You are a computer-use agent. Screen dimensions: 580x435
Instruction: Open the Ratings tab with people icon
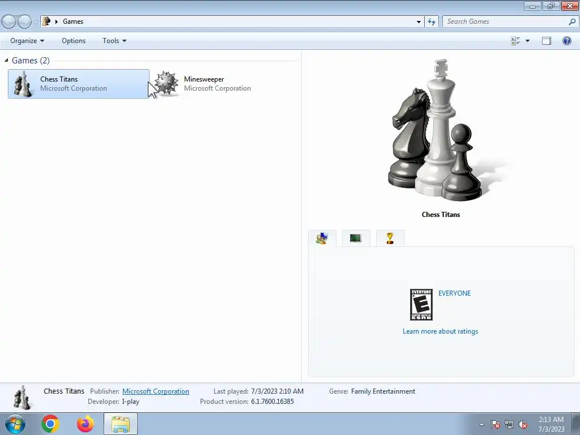pos(322,238)
